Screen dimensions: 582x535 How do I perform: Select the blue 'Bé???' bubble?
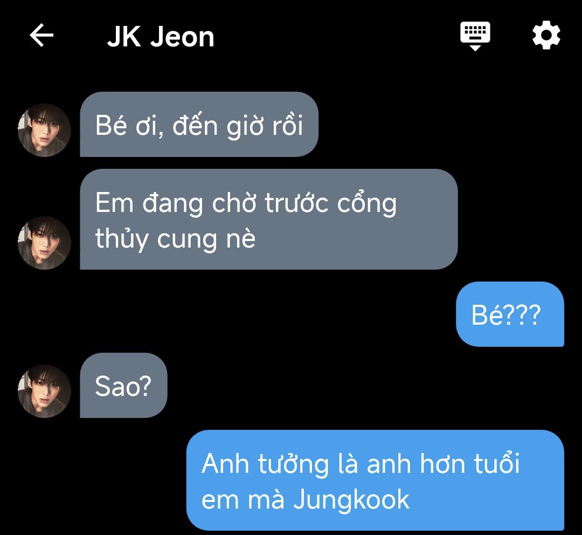[510, 314]
